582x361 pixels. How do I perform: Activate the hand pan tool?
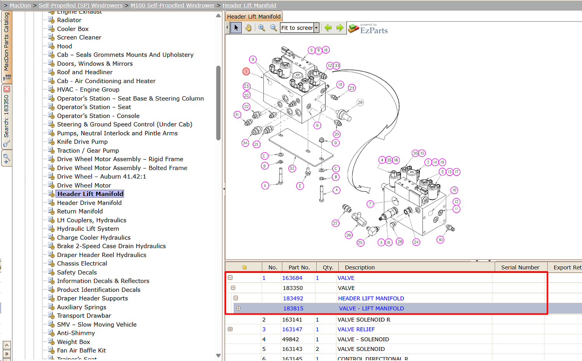[x=248, y=28]
